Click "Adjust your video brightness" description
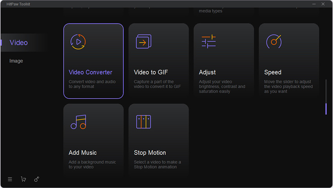The height and width of the screenshot is (188, 333). [222, 87]
